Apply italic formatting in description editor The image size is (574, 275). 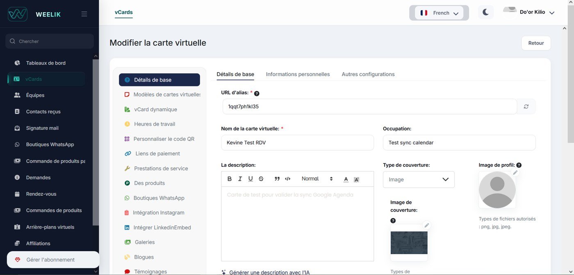click(x=240, y=179)
